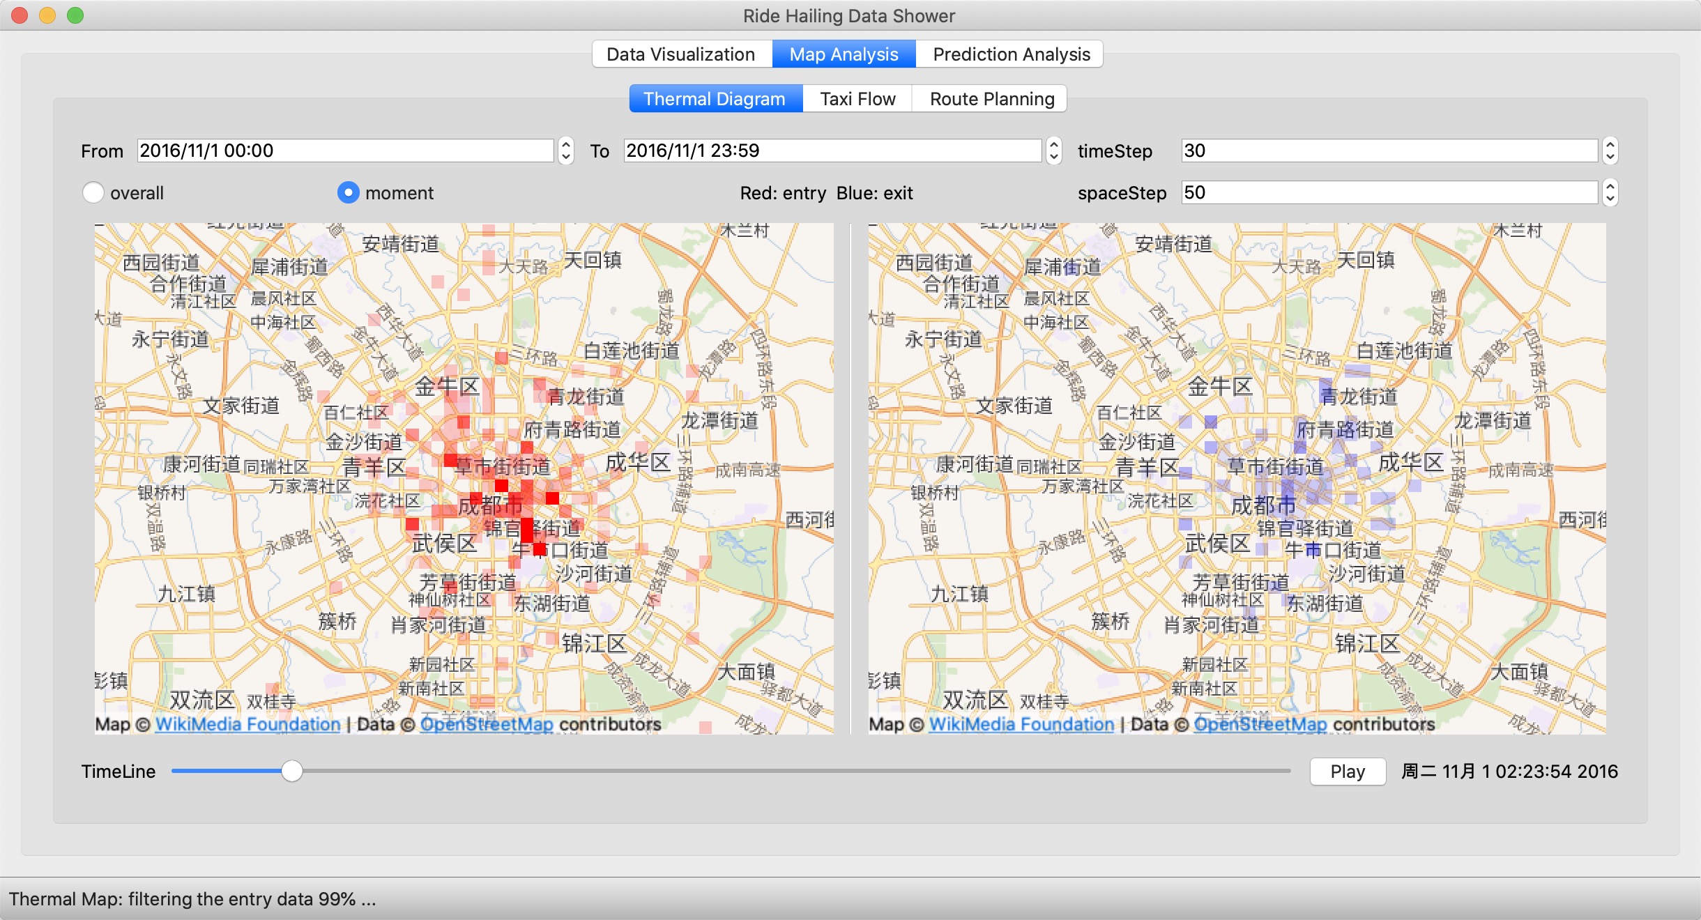Image resolution: width=1701 pixels, height=920 pixels.
Task: Click the From date input field
Action: point(345,151)
